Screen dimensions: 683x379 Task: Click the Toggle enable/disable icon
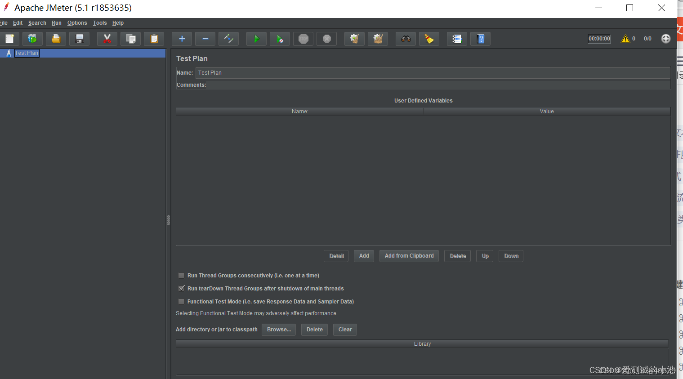pyautogui.click(x=228, y=39)
